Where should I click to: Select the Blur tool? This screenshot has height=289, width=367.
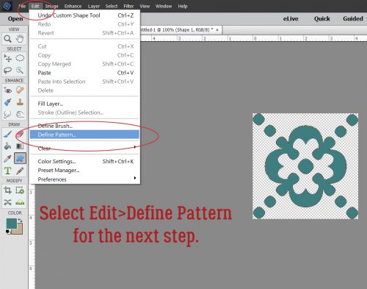pyautogui.click(x=7, y=114)
